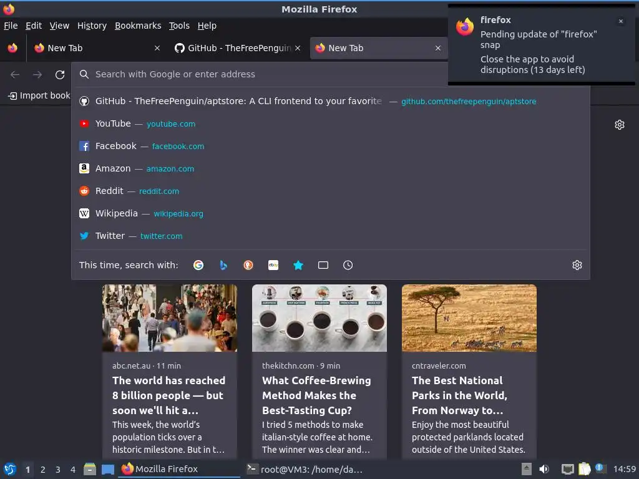Open the Bookmarks menu

[138, 26]
